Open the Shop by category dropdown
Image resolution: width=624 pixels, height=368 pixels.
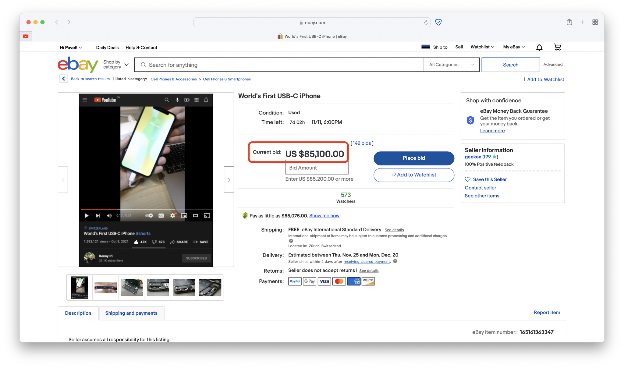pyautogui.click(x=116, y=64)
